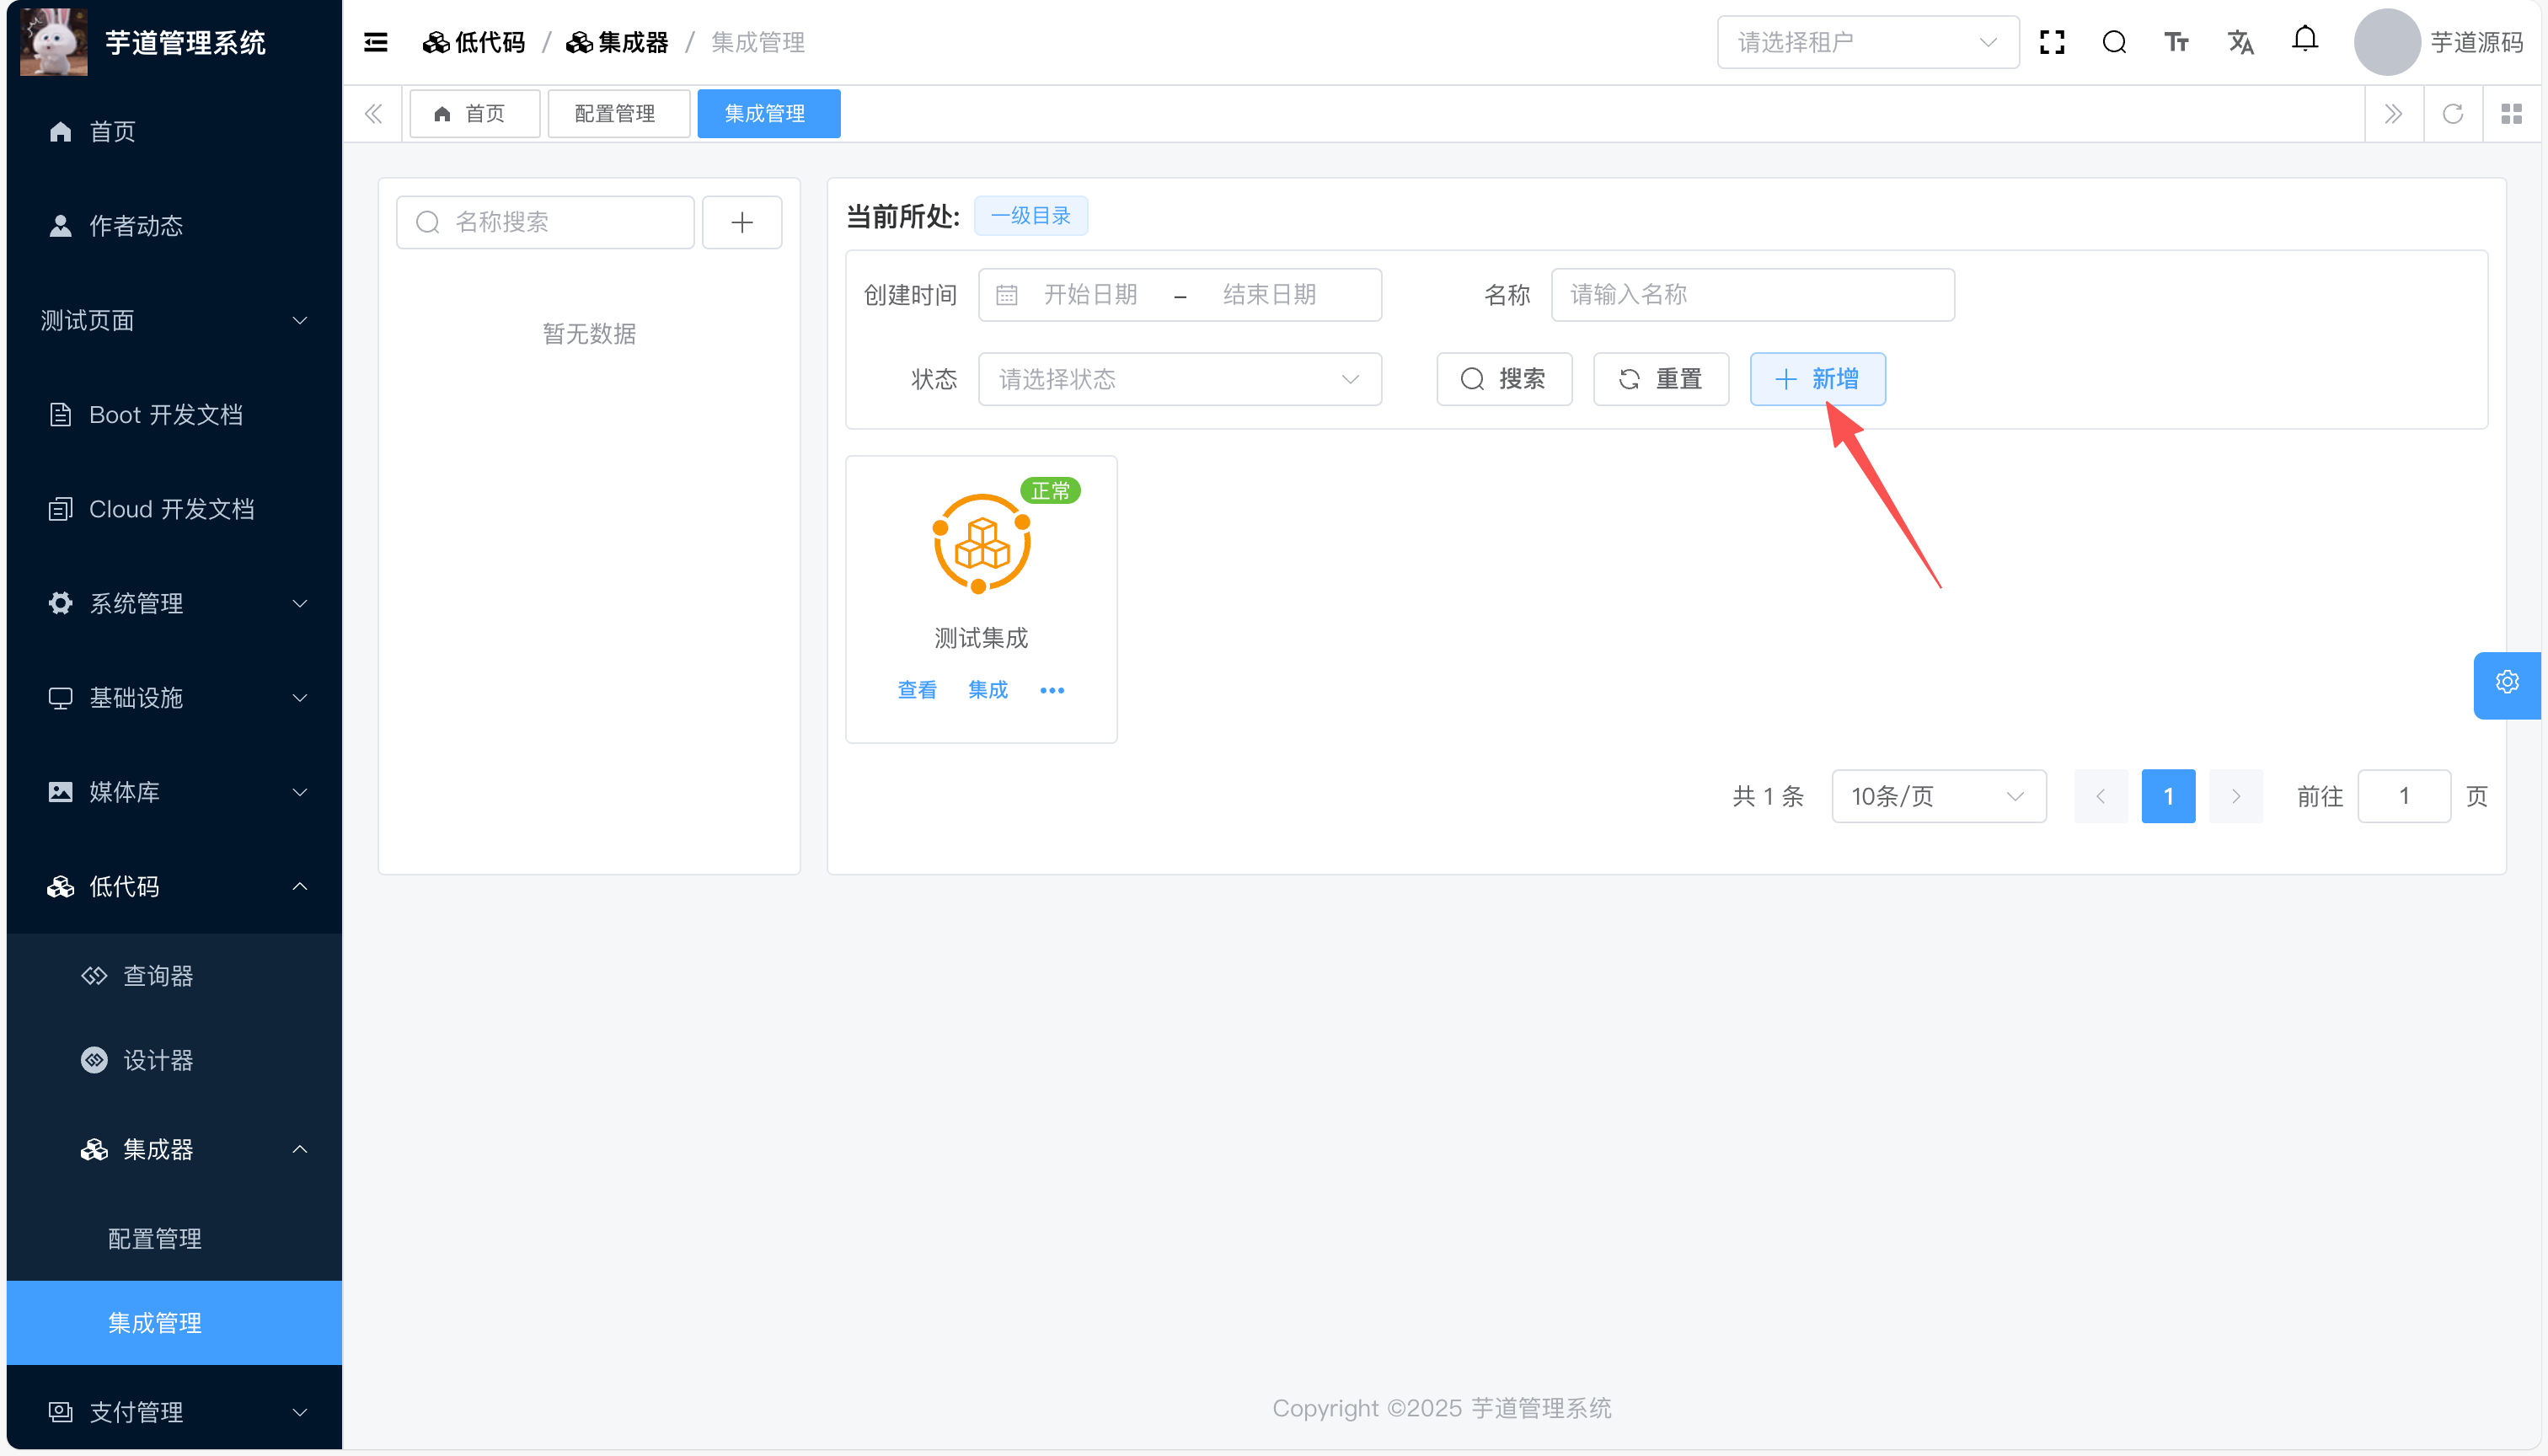Viewport: 2548px width, 1456px height.
Task: Expand the 系统管理 sidebar menu
Action: point(175,603)
